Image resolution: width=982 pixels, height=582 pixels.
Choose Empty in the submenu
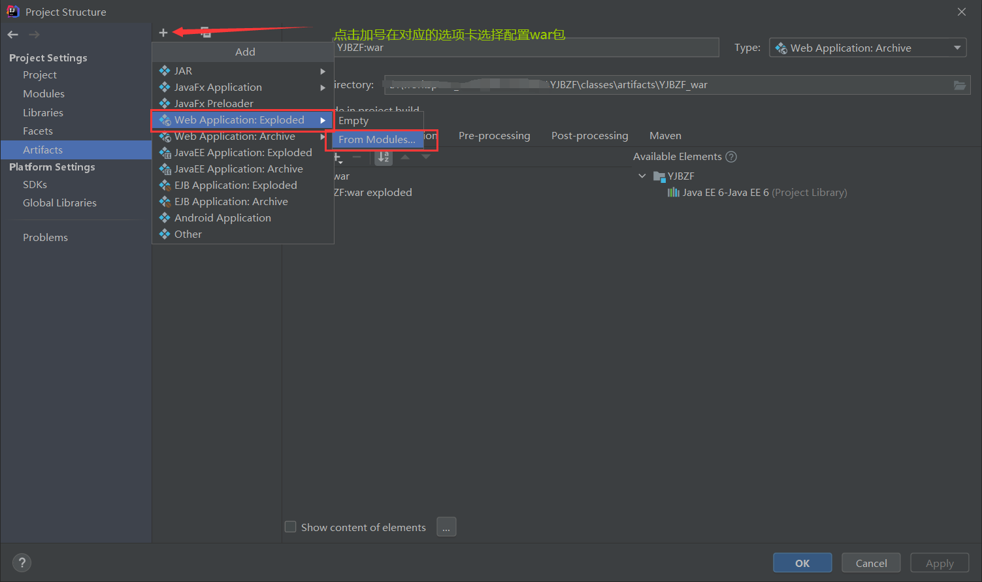point(378,121)
